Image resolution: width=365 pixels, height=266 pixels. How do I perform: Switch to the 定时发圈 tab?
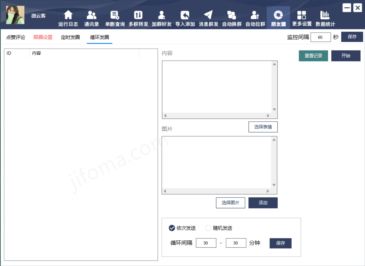pyautogui.click(x=70, y=37)
